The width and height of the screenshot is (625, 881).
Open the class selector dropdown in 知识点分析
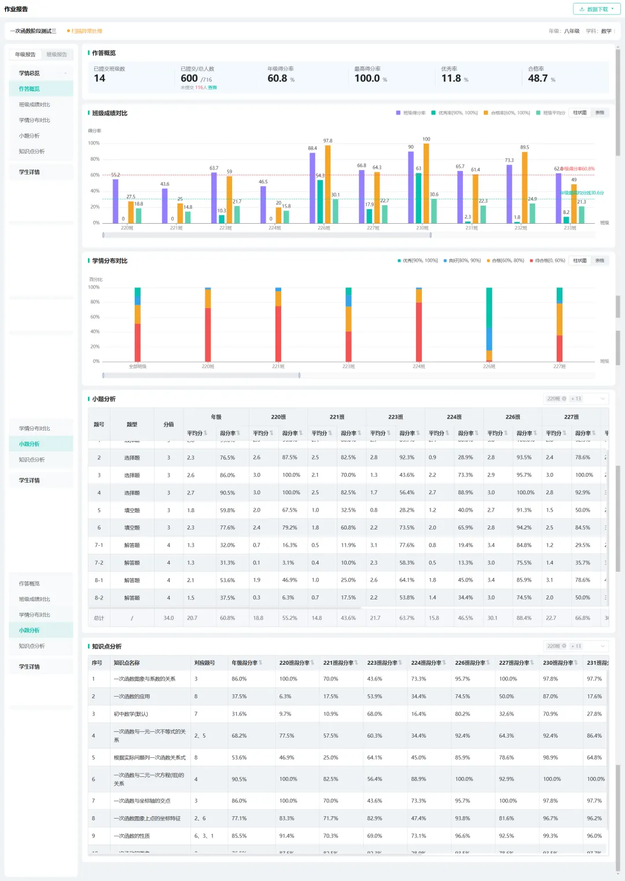pos(603,646)
